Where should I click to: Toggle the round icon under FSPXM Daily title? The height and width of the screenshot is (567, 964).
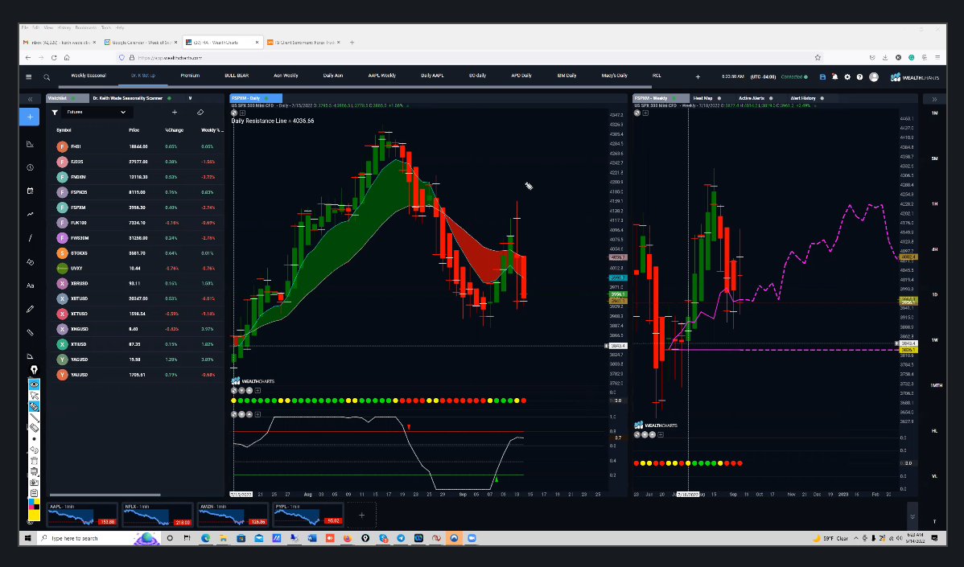click(234, 113)
